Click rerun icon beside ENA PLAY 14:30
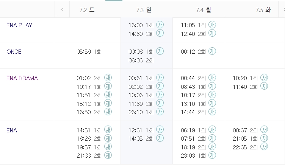 [x=160, y=33]
